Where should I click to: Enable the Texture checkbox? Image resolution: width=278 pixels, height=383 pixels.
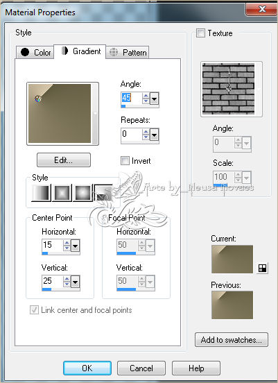click(200, 33)
